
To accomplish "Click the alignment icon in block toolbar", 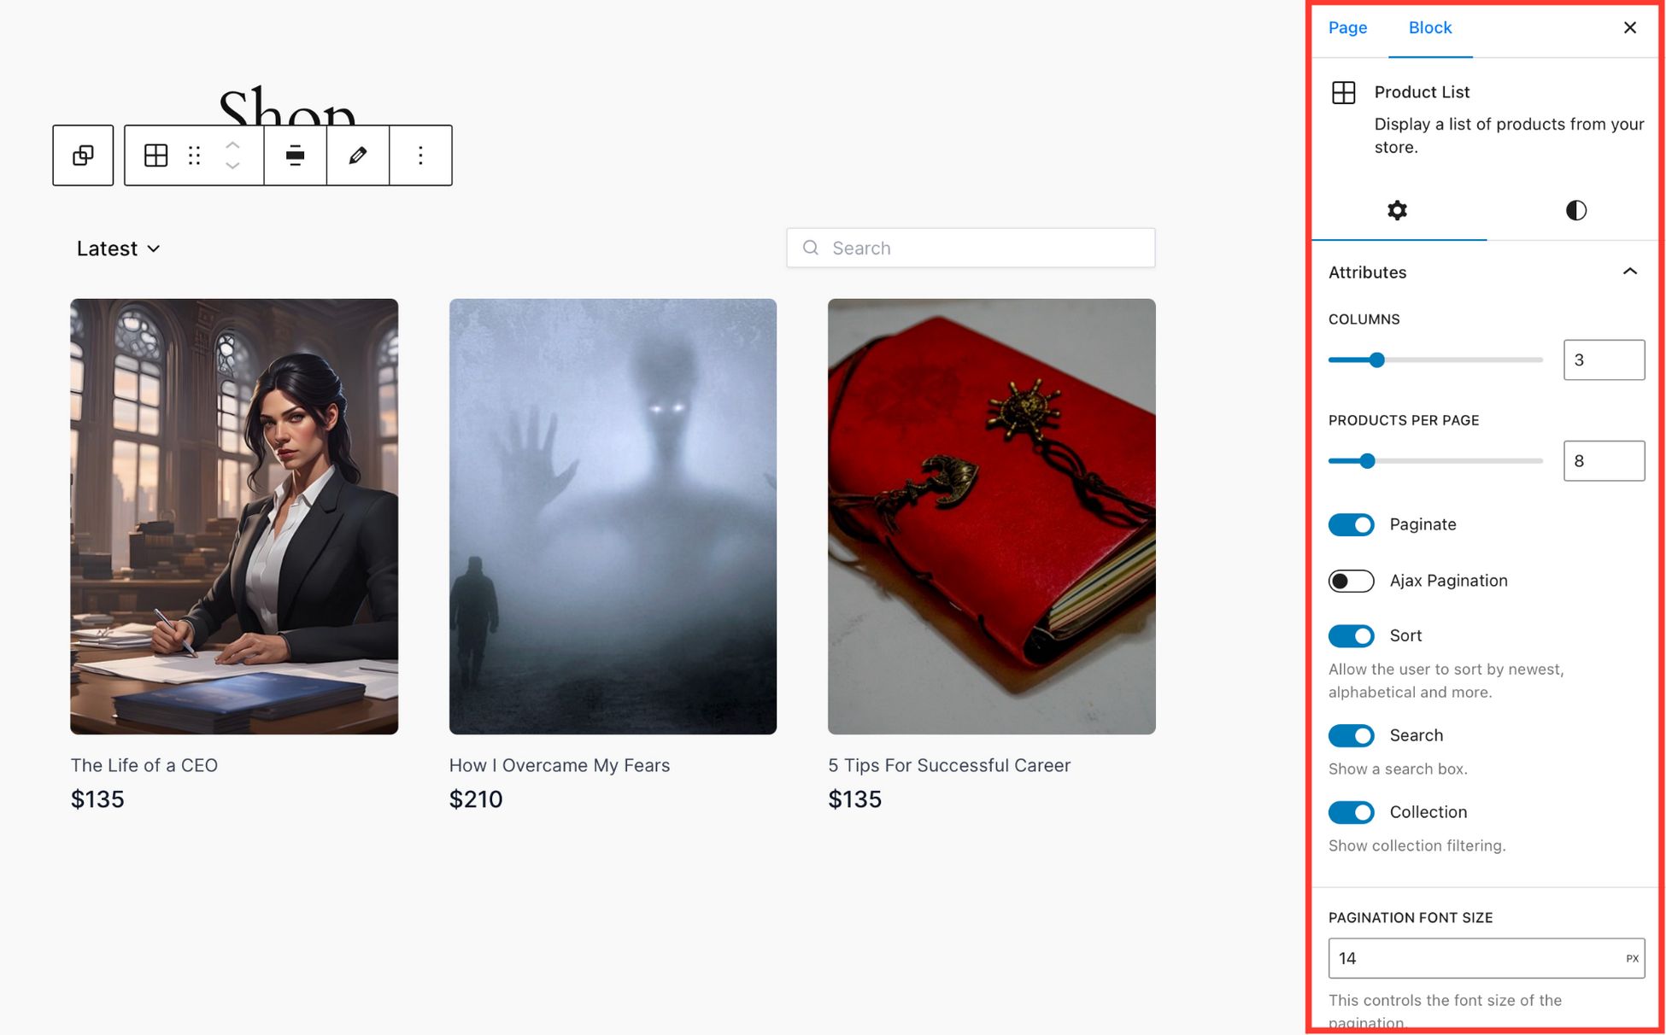I will 295,155.
